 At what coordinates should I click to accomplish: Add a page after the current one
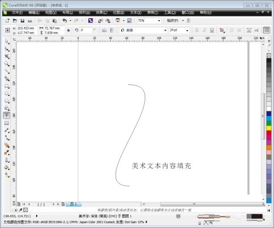pos(63,204)
